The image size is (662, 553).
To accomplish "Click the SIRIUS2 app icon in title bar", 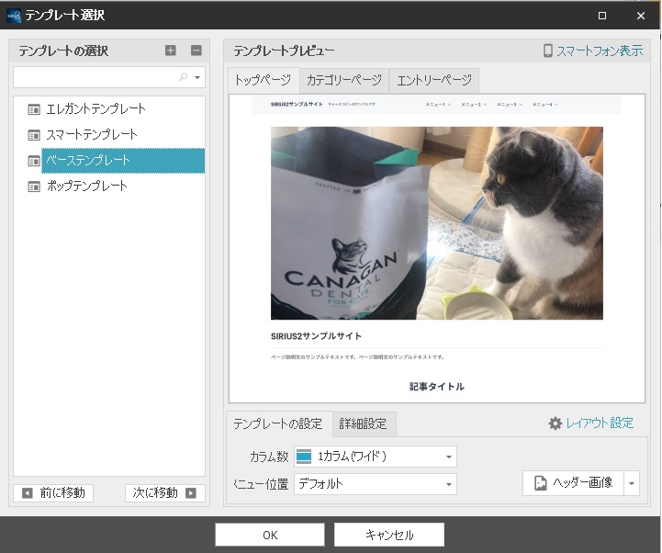I will 14,16.
